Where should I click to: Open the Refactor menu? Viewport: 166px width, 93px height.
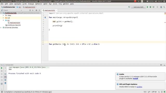pos(39,4)
